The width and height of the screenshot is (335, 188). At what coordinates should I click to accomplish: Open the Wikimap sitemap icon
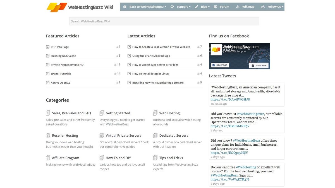tap(238, 6)
